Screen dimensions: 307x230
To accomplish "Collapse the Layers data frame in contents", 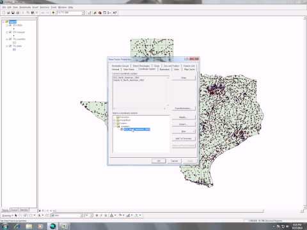I will tap(3, 22).
